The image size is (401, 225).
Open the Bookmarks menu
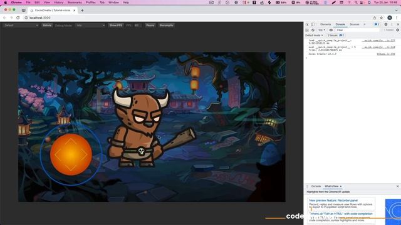(x=75, y=2)
